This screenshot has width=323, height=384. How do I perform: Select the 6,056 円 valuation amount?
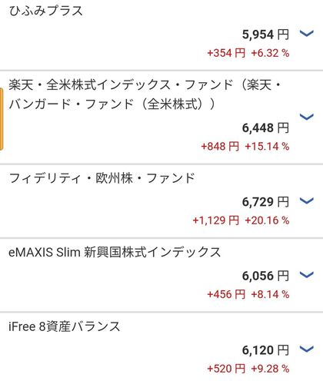[x=265, y=276]
